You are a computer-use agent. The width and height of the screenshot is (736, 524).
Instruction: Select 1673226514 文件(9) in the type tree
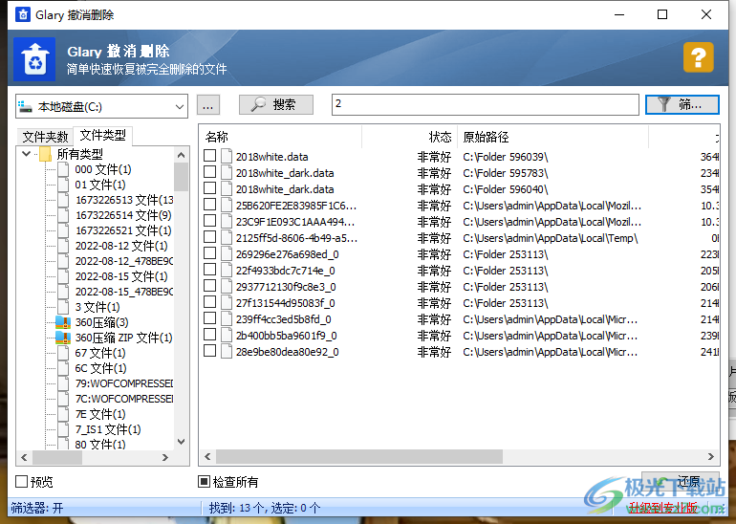[123, 215]
